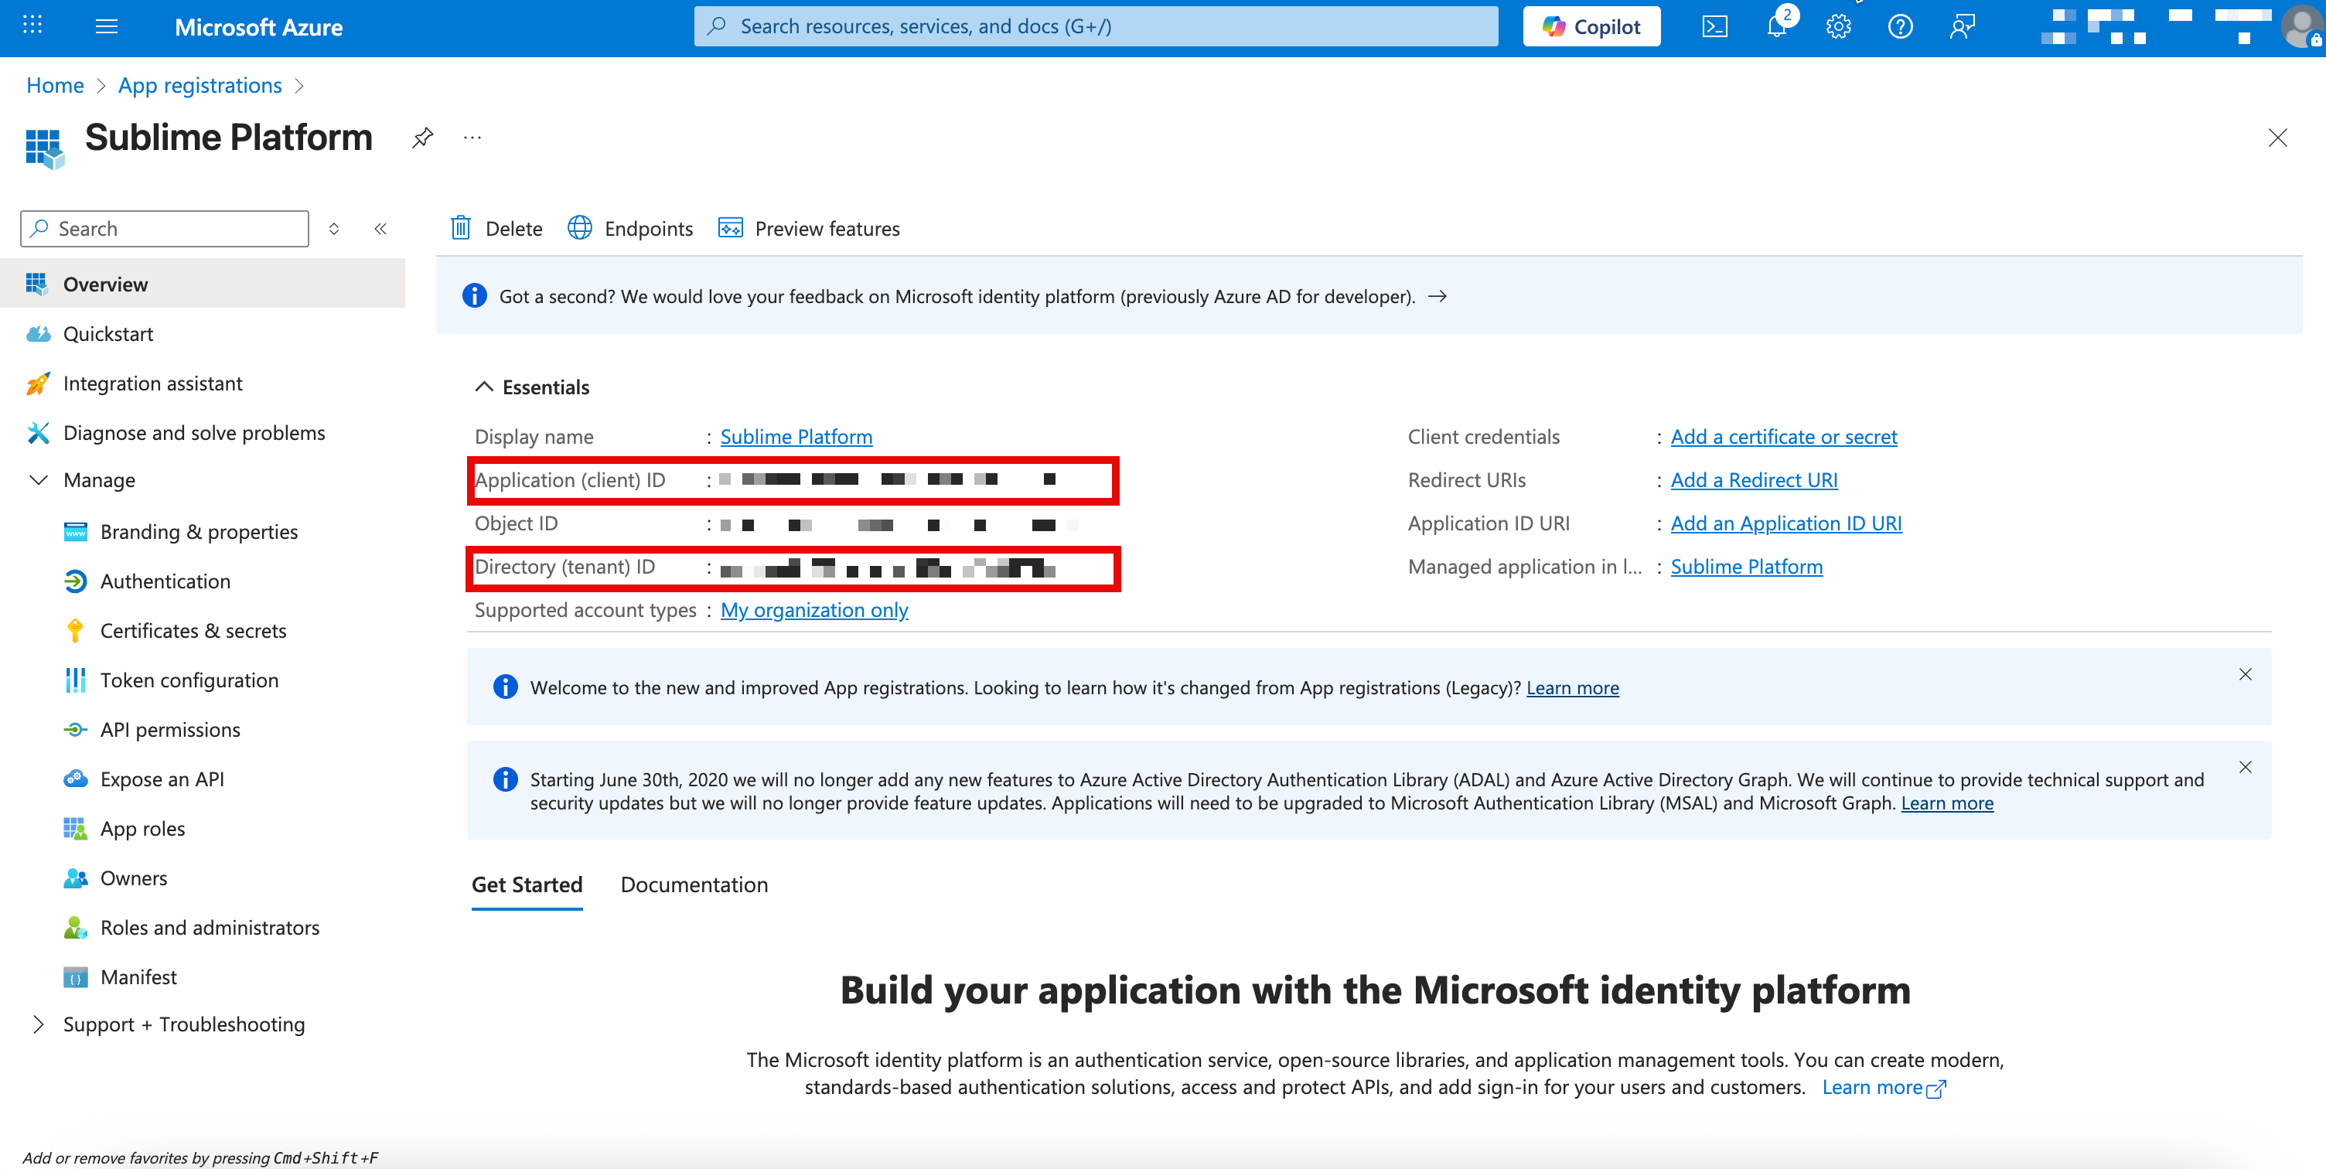
Task: Select Overview in the sidebar
Action: tap(203, 284)
